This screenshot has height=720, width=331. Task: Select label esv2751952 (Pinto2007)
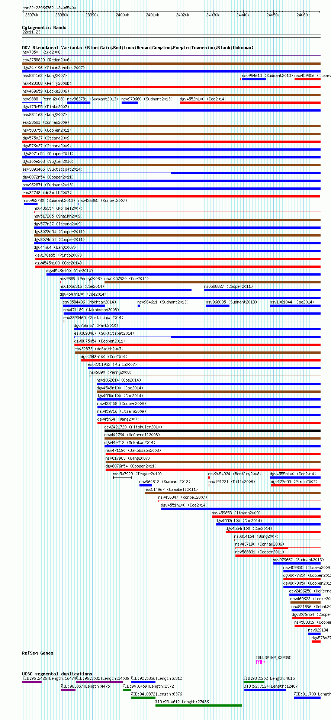(x=112, y=364)
